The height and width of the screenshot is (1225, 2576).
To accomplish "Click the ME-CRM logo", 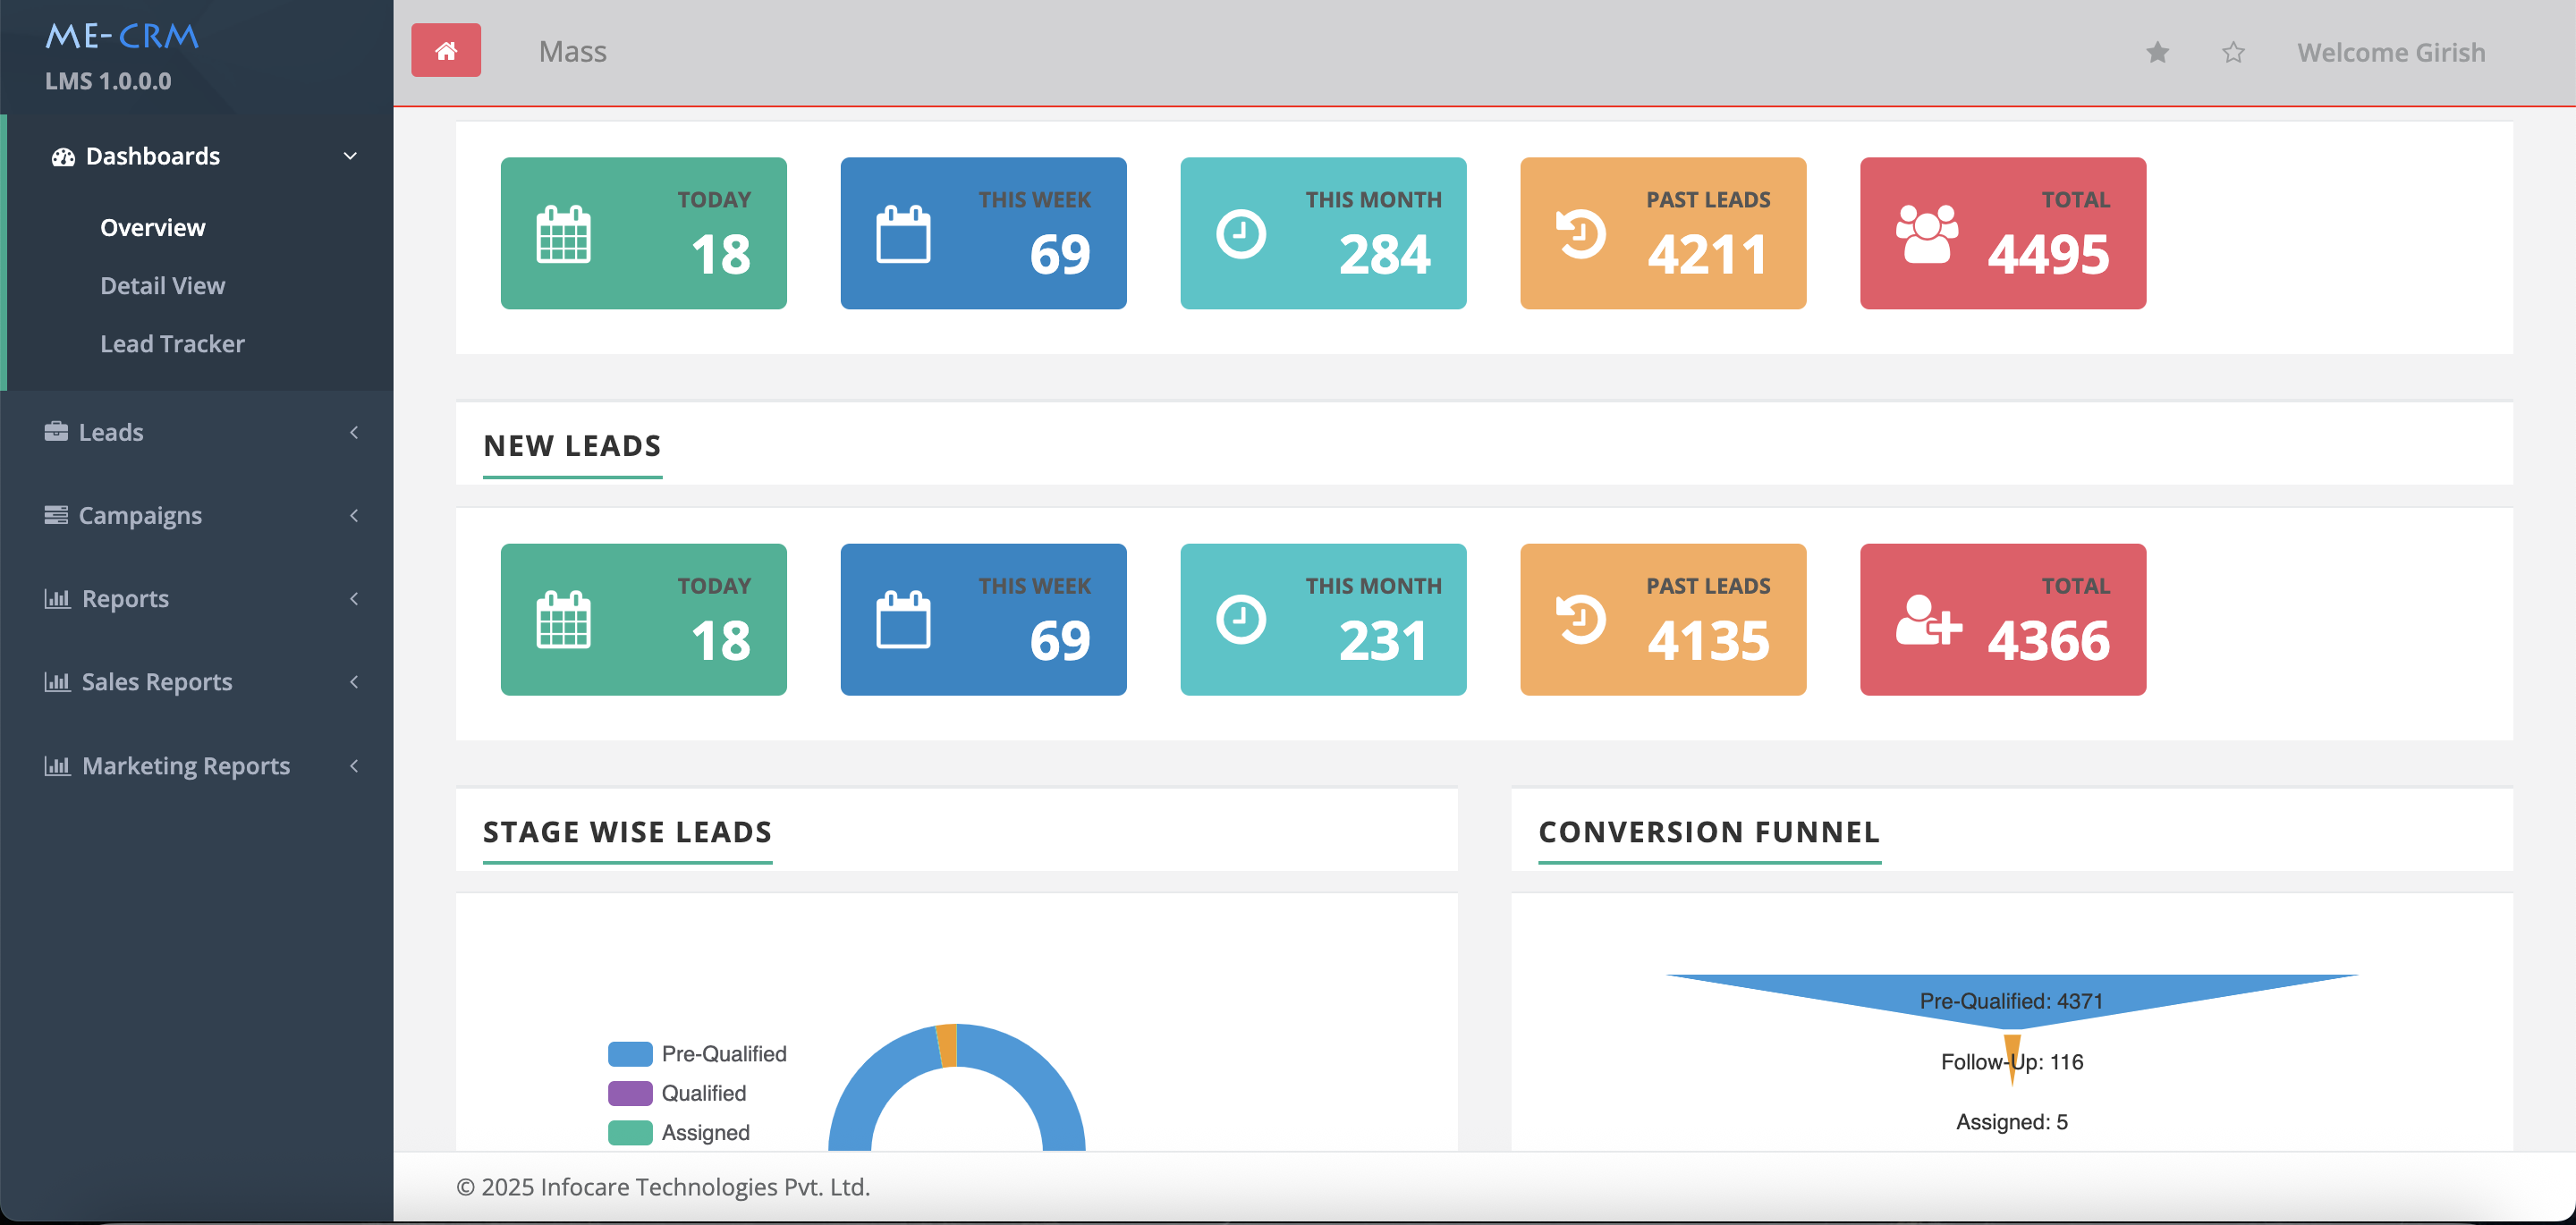I will pos(122,36).
